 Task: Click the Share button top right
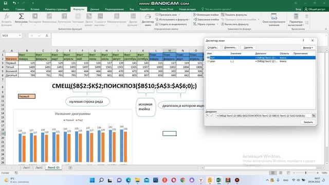pyautogui.click(x=315, y=9)
